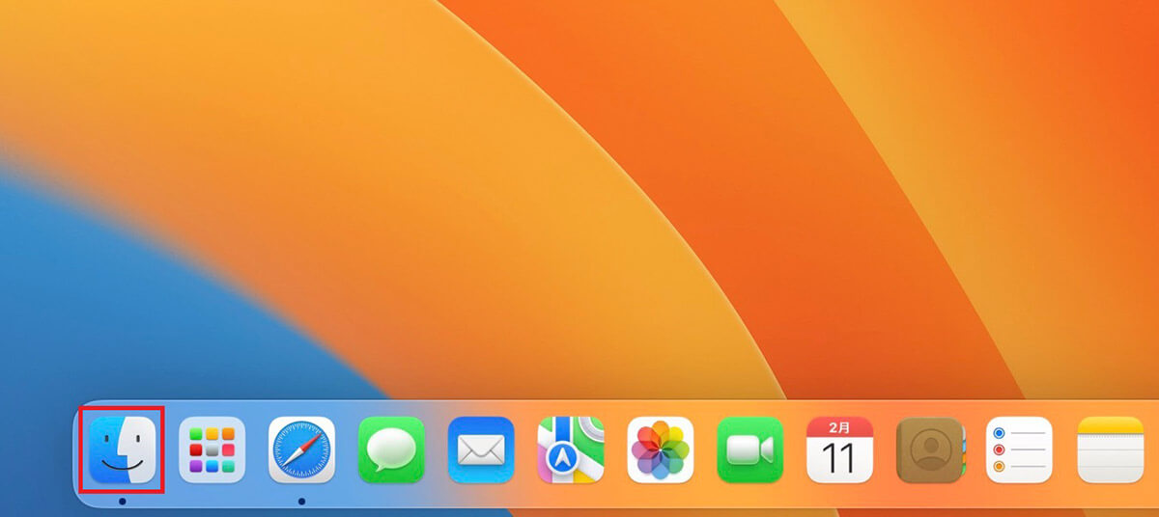
Task: Open the Mail app icon
Action: (x=481, y=449)
